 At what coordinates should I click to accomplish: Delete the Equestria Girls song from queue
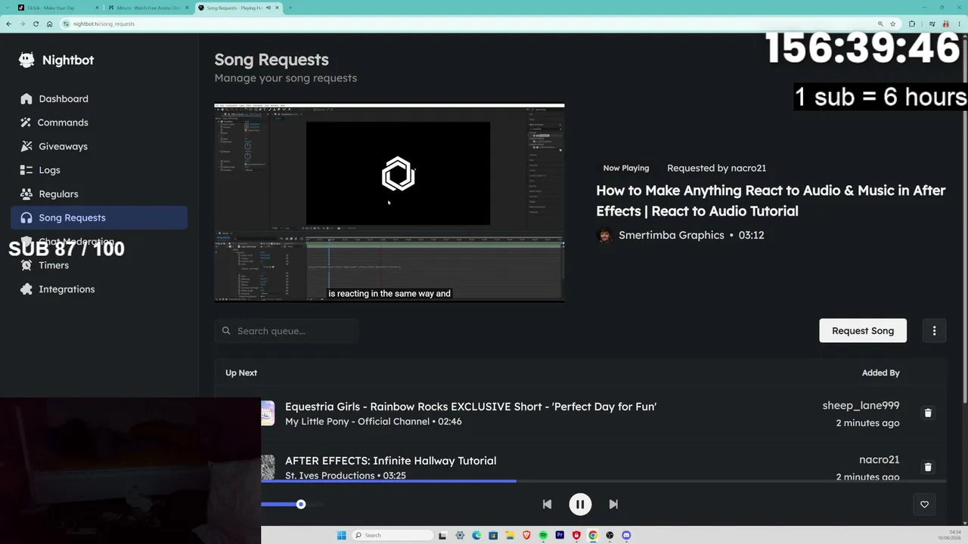click(928, 413)
